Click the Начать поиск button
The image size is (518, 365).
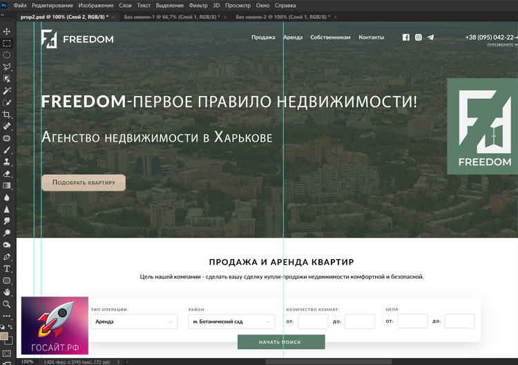(280, 342)
